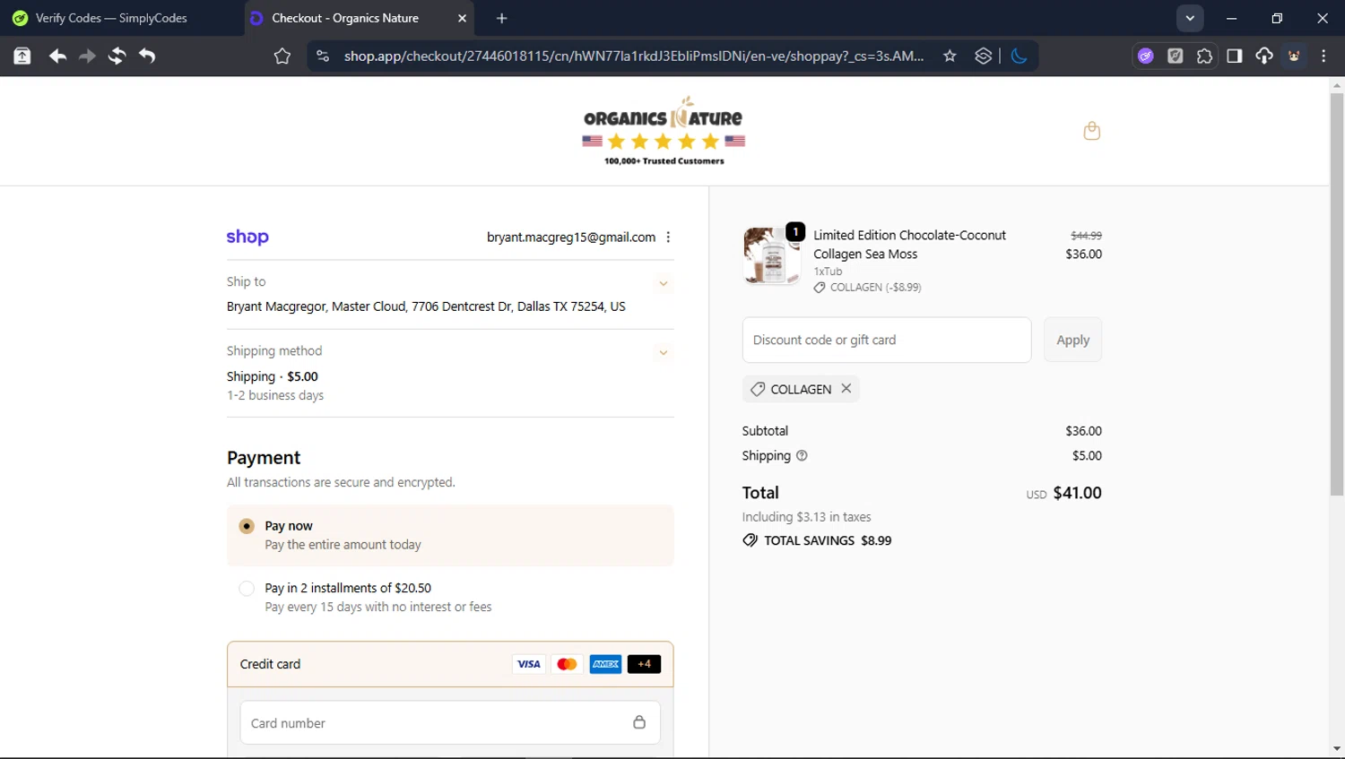Click the Apply discount button
Image resolution: width=1345 pixels, height=759 pixels.
point(1072,340)
